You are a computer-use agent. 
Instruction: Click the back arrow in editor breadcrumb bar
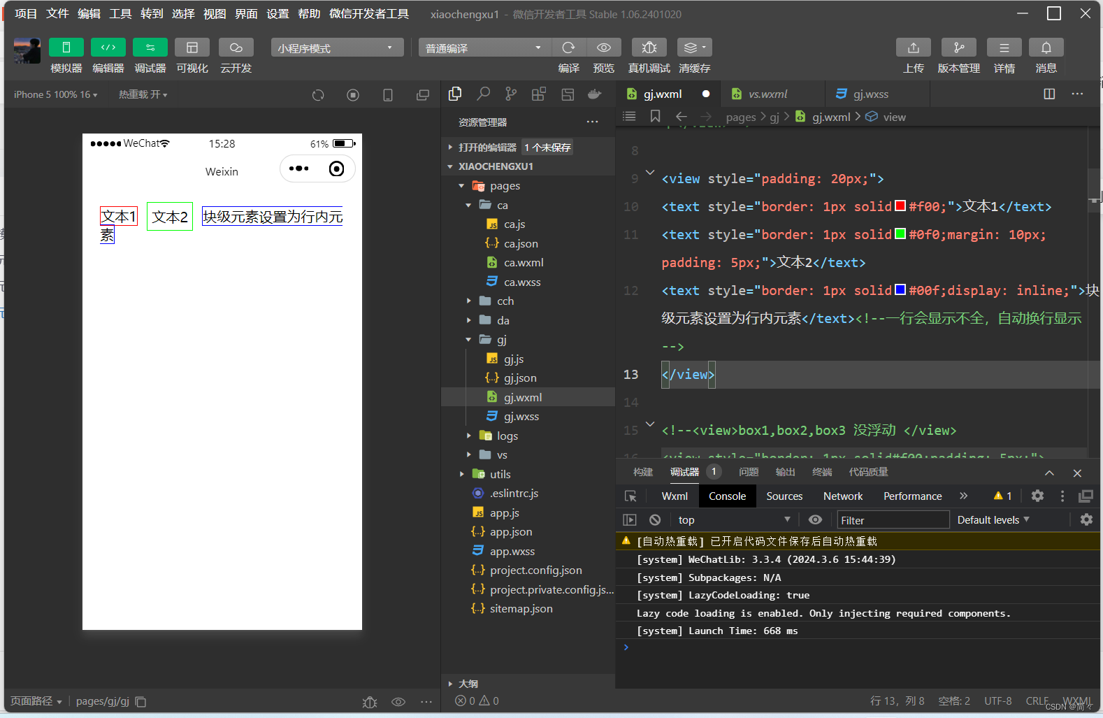[682, 116]
